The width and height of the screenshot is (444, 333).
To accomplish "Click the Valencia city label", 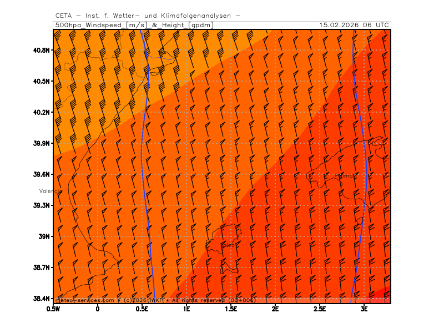I will pos(50,191).
